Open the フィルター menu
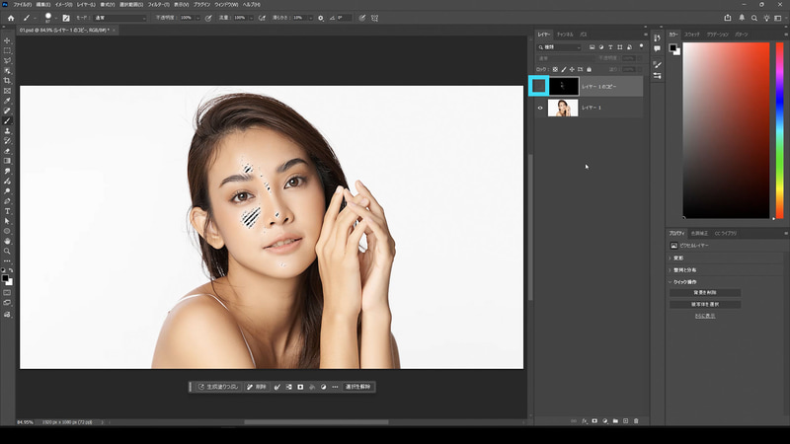The height and width of the screenshot is (444, 790). pyautogui.click(x=158, y=5)
